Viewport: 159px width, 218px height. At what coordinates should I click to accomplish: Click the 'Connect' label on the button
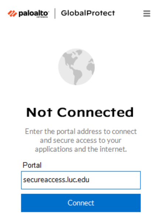(x=81, y=203)
